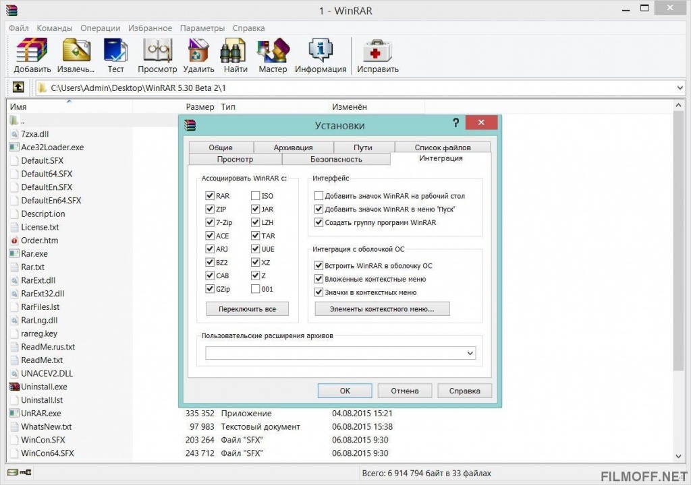The image size is (691, 485).
Task: Open the Файл menu
Action: 18,28
